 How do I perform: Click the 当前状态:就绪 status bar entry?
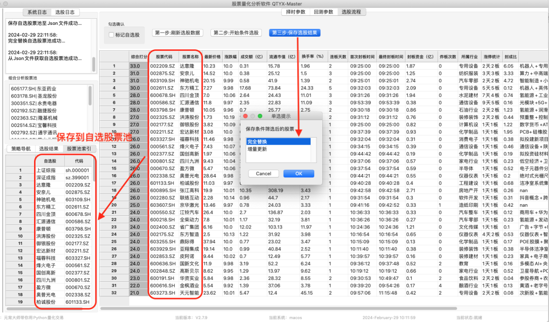469,318
